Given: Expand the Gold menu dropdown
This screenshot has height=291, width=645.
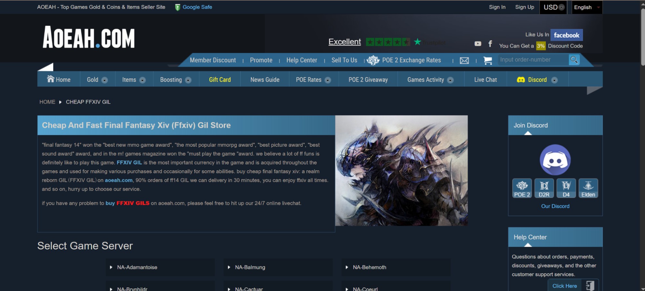Looking at the screenshot, I should (x=97, y=80).
